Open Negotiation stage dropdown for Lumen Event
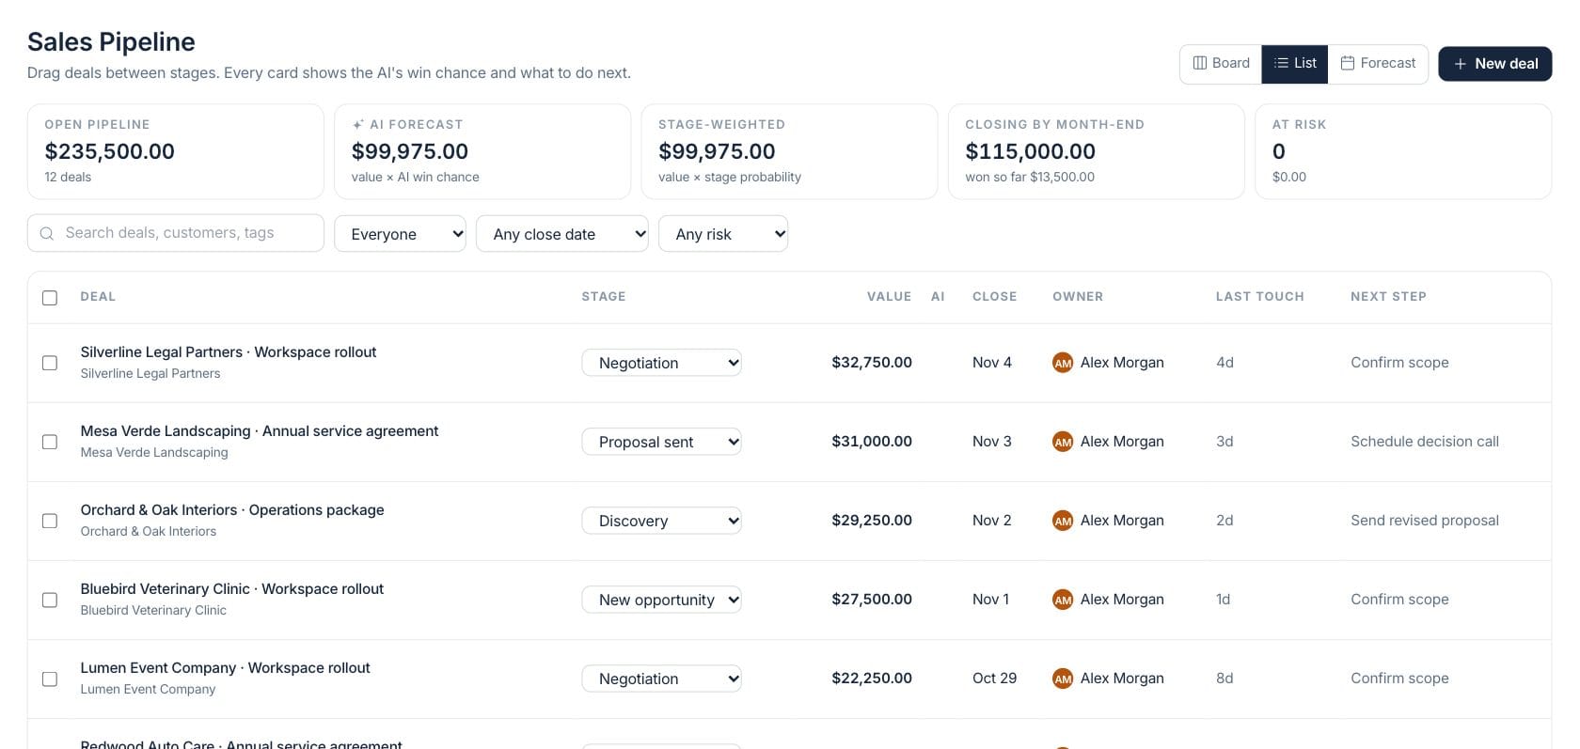The height and width of the screenshot is (749, 1580). tap(662, 679)
